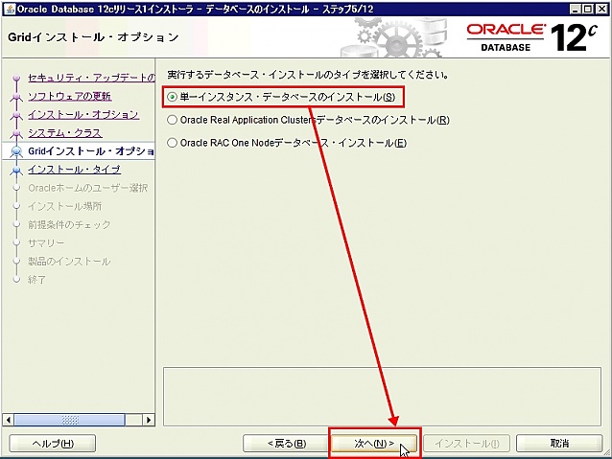The height and width of the screenshot is (459, 612).
Task: Cancel the installer using 取消 button
Action: point(559,444)
